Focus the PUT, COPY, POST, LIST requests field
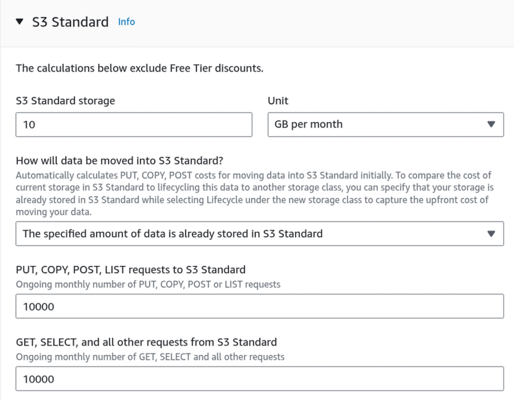514x400 pixels. coord(260,306)
